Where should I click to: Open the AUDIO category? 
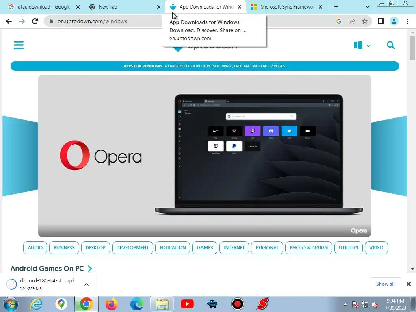(35, 247)
